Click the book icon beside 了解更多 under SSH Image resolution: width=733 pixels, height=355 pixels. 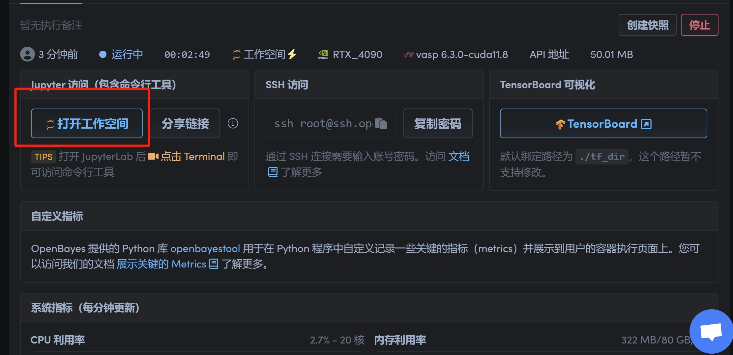click(273, 172)
